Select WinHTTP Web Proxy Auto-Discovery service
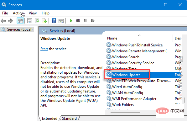Screen dimensions: 187x121 pyautogui.click(x=144, y=81)
